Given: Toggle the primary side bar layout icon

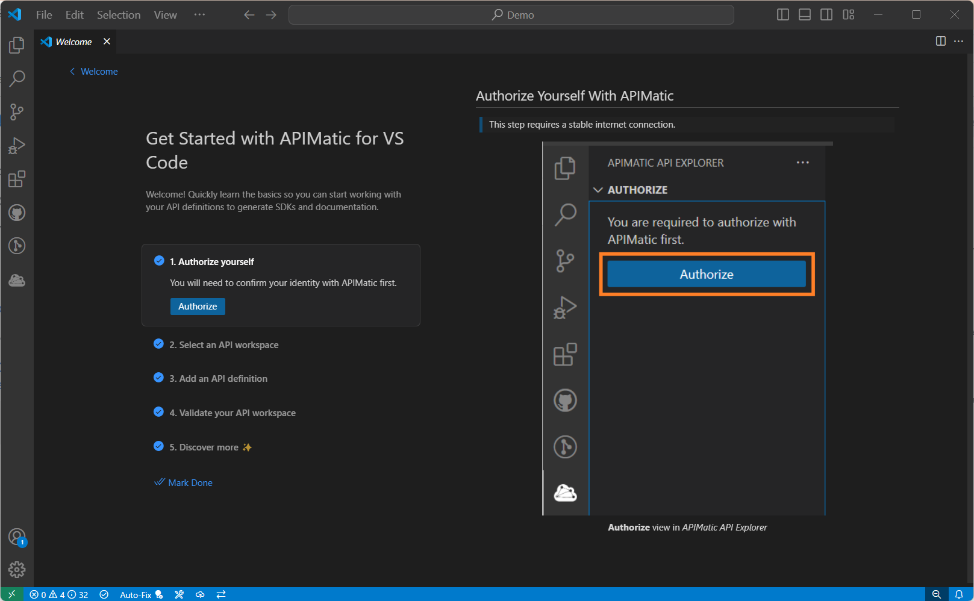Looking at the screenshot, I should pos(783,14).
